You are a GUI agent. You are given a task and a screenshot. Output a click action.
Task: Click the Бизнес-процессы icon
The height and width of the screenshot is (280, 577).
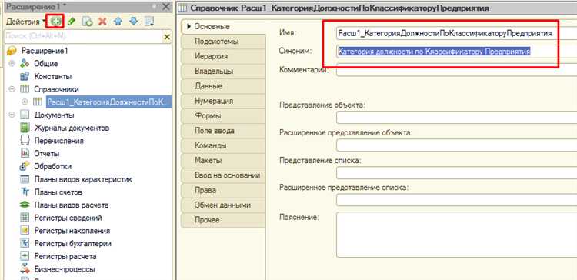click(x=25, y=269)
